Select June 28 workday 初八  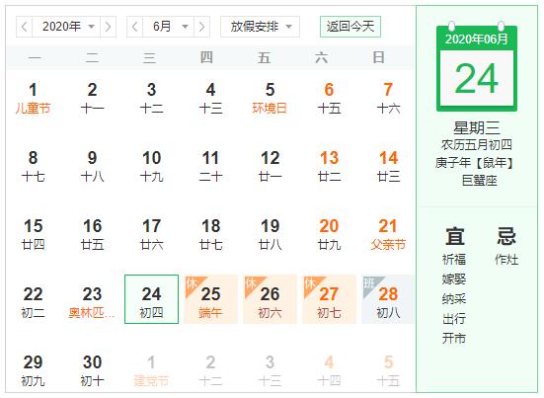pyautogui.click(x=389, y=299)
